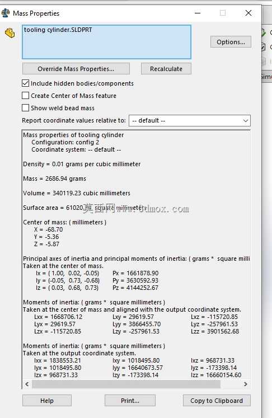Close the Mass Properties dialog
The image size is (272, 418).
click(x=248, y=13)
